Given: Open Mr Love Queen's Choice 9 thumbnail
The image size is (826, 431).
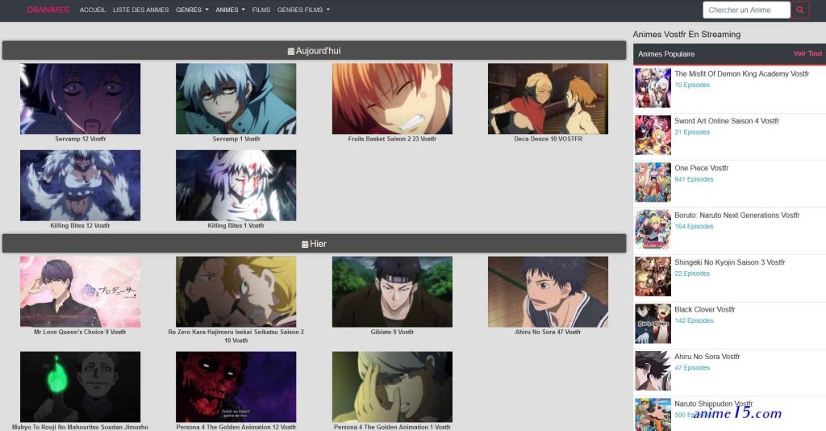Looking at the screenshot, I should click(80, 292).
